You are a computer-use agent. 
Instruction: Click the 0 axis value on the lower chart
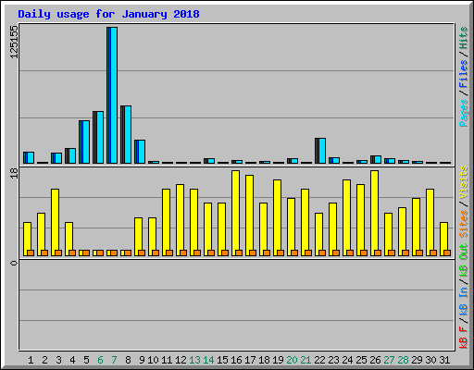(14, 263)
